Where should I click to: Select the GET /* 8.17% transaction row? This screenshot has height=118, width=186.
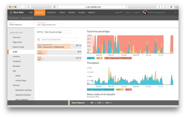point(59,59)
